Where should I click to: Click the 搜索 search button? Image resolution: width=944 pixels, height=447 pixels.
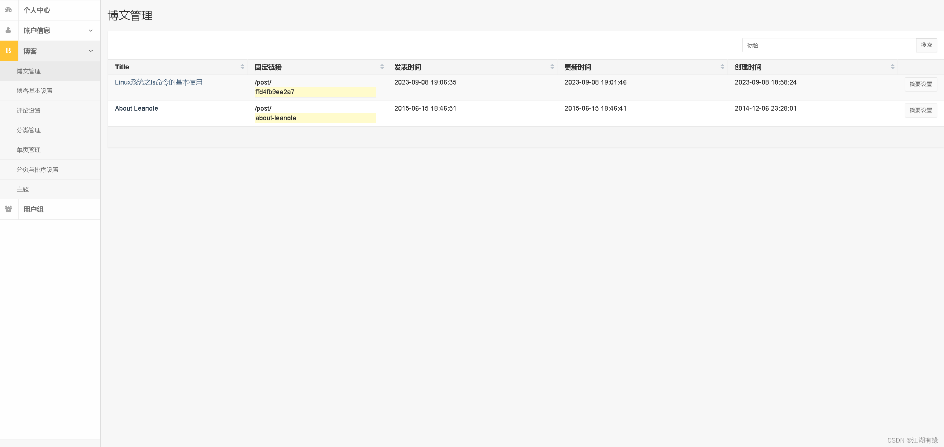[926, 45]
